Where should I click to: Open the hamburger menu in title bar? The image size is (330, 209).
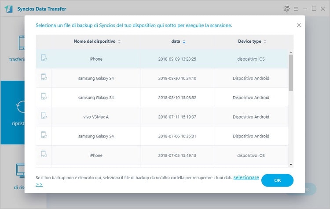(296, 9)
